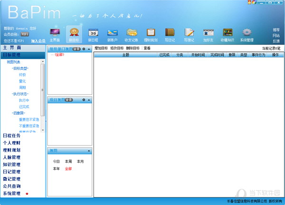Image resolution: width=285 pixels, height=205 pixels.
Task: Filter view by 今日
Action: 57,161
